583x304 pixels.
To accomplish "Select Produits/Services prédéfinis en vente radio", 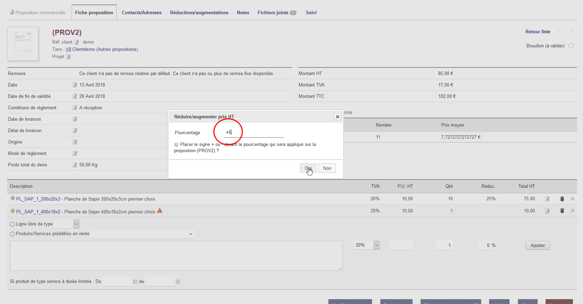I will [x=12, y=234].
